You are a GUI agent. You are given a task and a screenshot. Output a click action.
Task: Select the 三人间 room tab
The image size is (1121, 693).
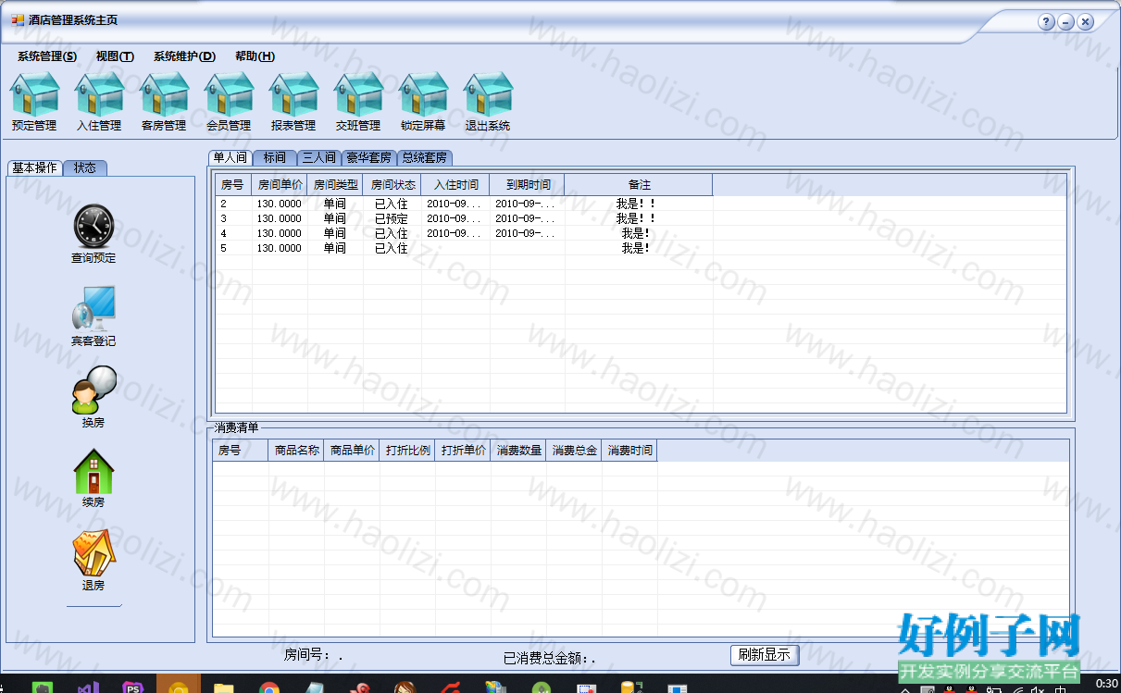[319, 158]
